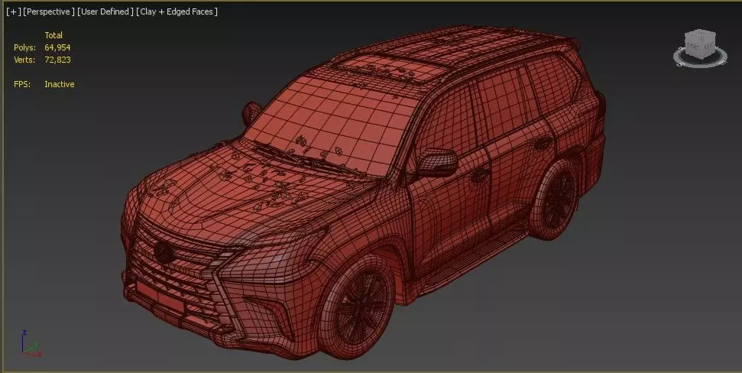Viewport: 742px width, 373px height.
Task: Click the XYZ axis tripod gizmo
Action: tap(31, 344)
